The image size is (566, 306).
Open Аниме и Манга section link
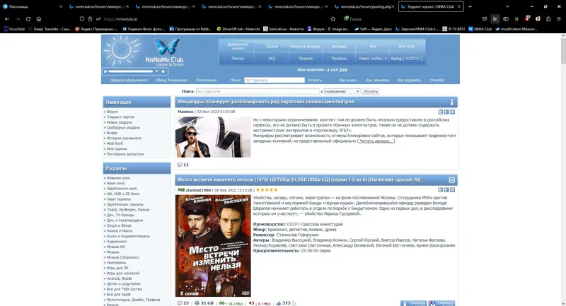[120, 231]
